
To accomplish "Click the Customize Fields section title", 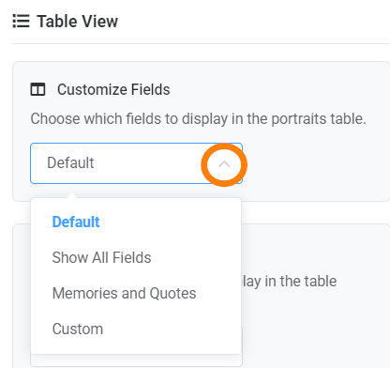I will tap(113, 89).
